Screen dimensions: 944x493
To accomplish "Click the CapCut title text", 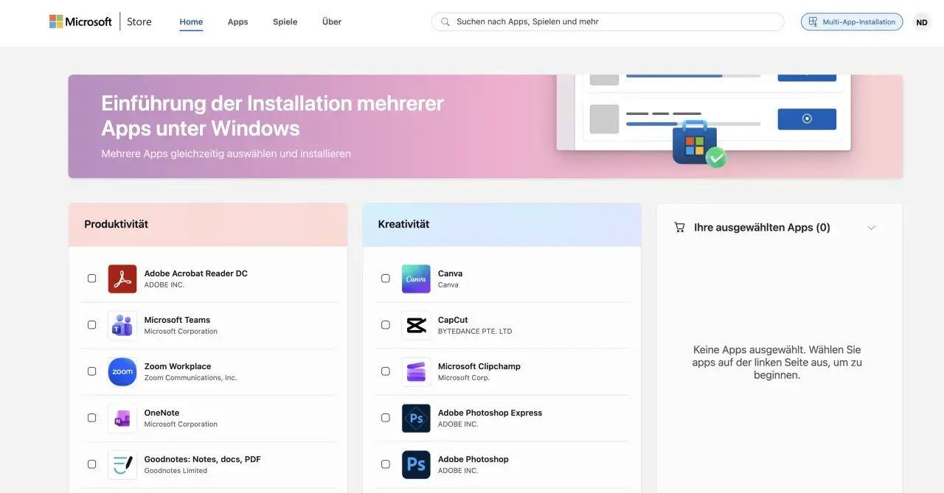I will 453,320.
